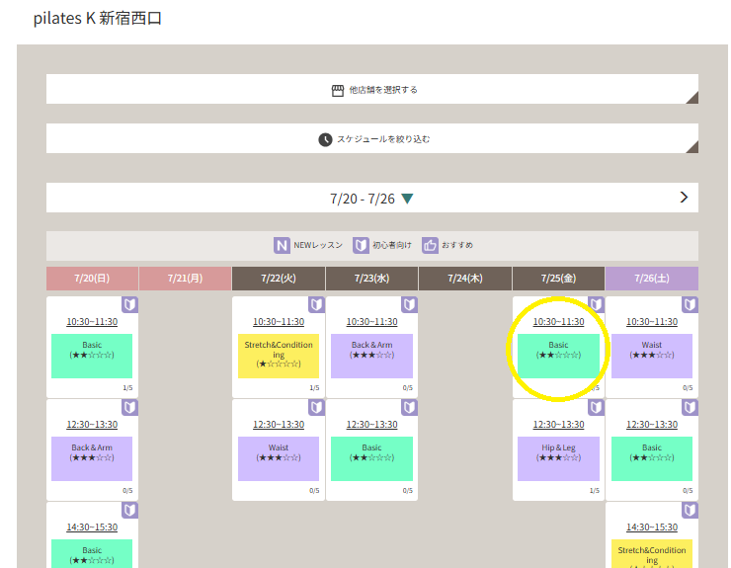This screenshot has width=731, height=568.
Task: Go to next week with right chevron
Action: (x=684, y=198)
